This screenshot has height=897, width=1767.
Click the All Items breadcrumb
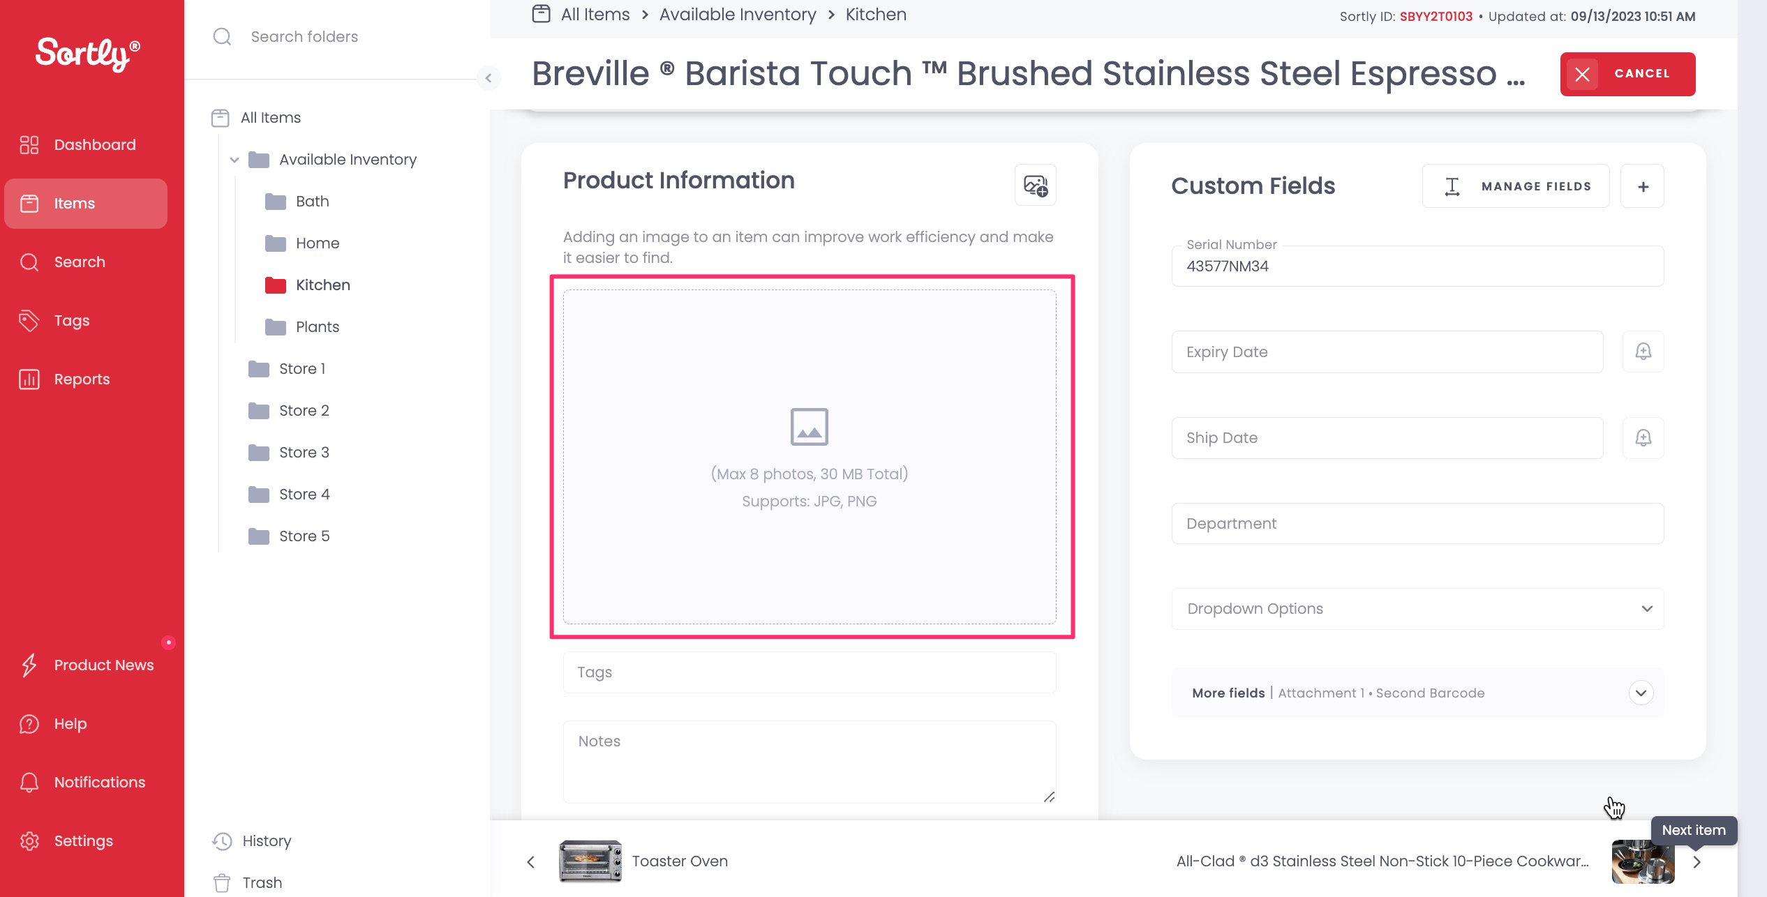[x=595, y=14]
